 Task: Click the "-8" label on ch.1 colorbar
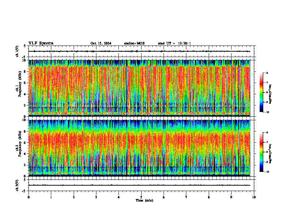267,92
